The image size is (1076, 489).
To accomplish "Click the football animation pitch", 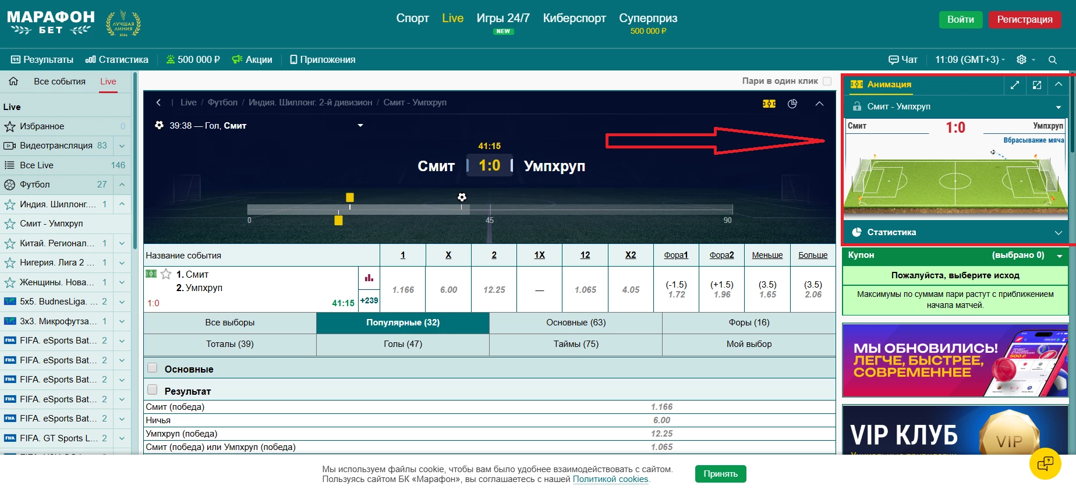I will coord(955,181).
